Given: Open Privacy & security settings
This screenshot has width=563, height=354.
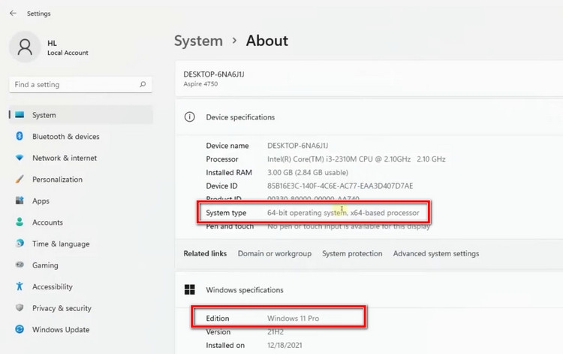Looking at the screenshot, I should [62, 308].
